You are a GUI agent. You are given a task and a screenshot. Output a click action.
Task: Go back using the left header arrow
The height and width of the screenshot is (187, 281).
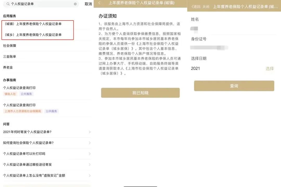click(x=99, y=3)
